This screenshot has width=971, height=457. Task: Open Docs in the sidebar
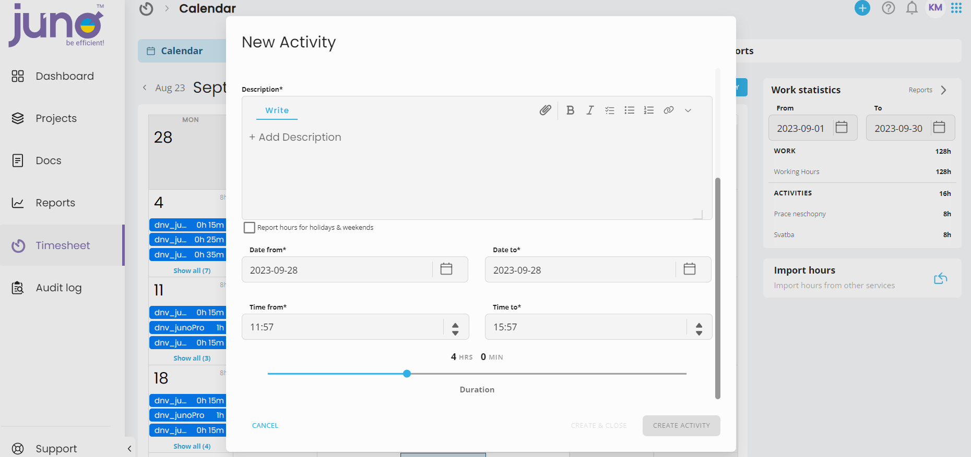point(62,160)
